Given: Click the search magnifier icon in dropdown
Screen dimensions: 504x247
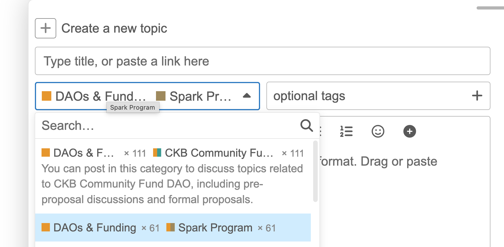Looking at the screenshot, I should [306, 126].
